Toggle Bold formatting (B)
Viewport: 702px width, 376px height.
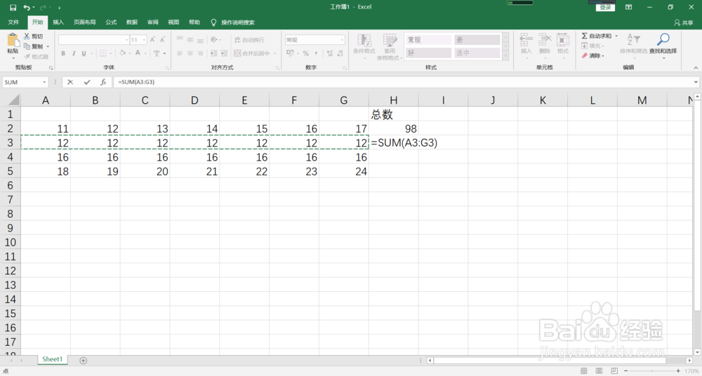tap(63, 53)
